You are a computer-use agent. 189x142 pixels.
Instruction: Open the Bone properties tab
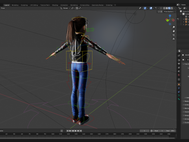pyautogui.click(x=179, y=99)
